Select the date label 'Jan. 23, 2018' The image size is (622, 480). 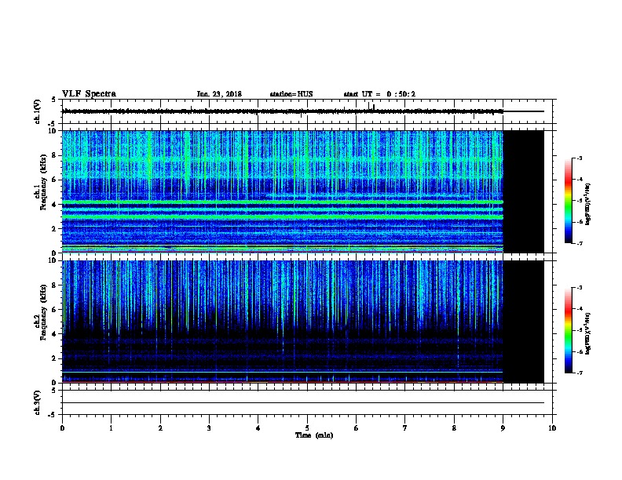tap(219, 94)
